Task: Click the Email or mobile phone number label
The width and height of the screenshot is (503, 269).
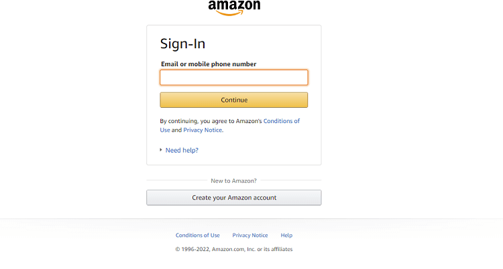Action: click(x=209, y=64)
